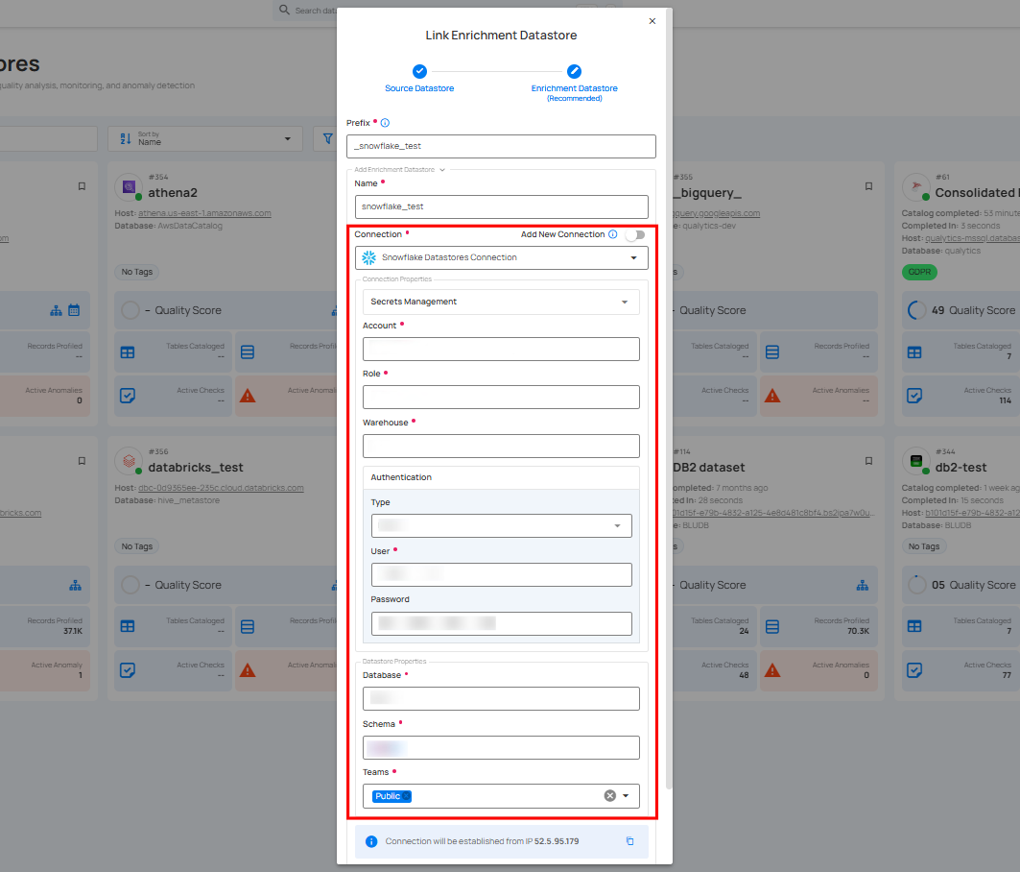
Task: Click the copy icon next to IP 52.5.95.179
Action: click(630, 841)
